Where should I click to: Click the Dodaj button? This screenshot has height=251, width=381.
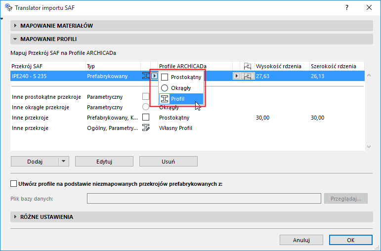[35, 162]
